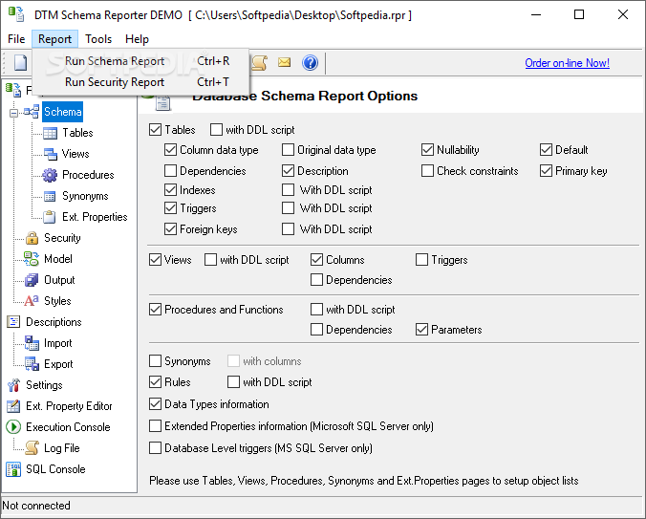
Task: Click the Execution Console play icon
Action: pyautogui.click(x=13, y=427)
